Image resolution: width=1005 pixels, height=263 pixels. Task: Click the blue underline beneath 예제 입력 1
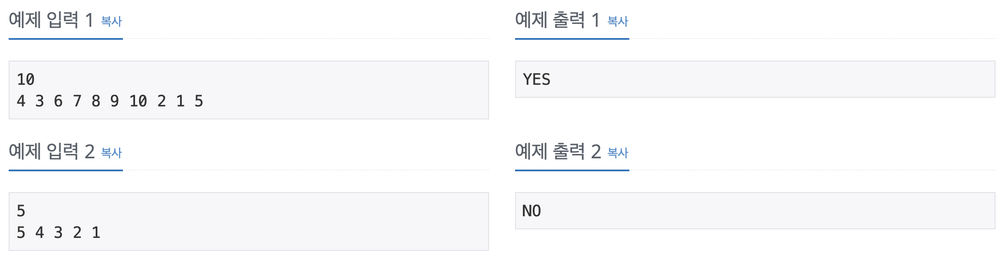(66, 39)
